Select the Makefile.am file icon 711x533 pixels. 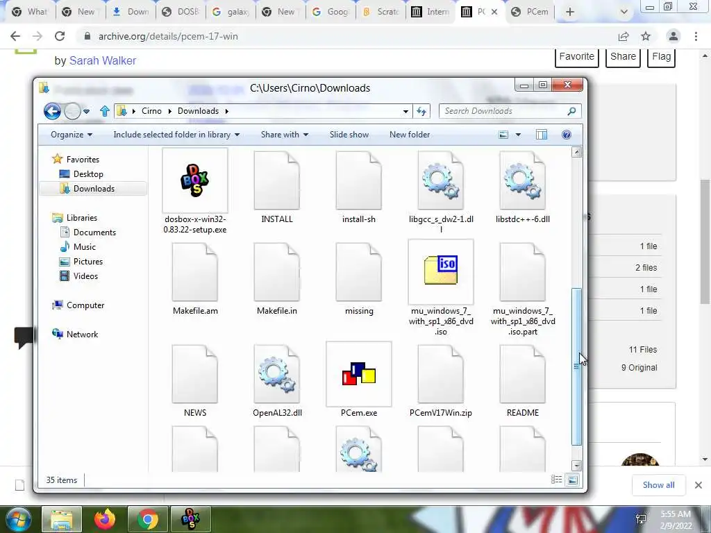click(195, 272)
